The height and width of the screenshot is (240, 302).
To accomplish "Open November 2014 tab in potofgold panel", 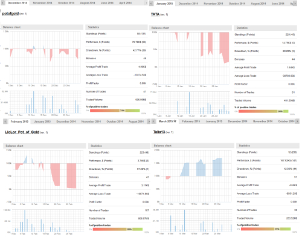I will 42,3.
